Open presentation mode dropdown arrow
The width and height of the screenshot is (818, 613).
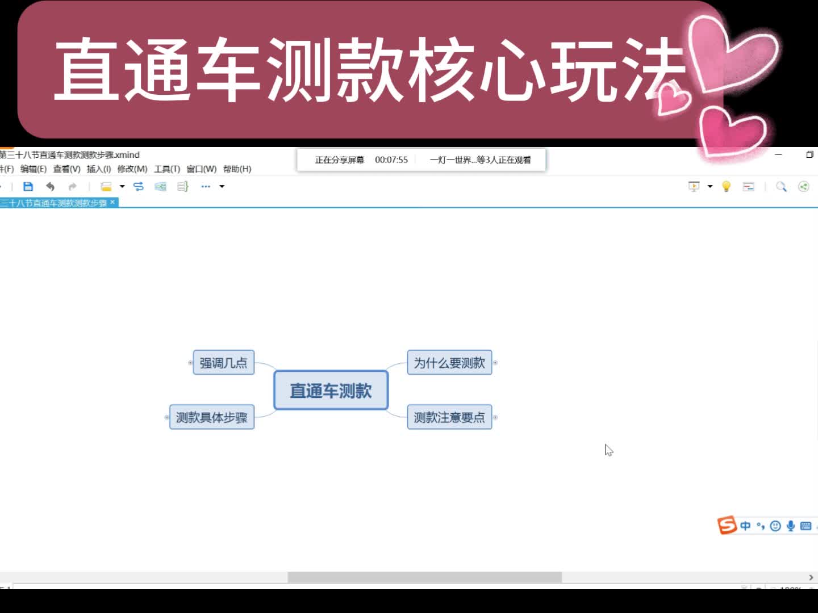[x=710, y=187]
